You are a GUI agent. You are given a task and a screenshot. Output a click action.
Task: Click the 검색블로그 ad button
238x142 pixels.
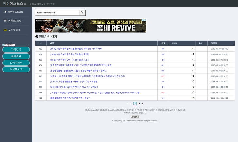[x=16, y=69]
